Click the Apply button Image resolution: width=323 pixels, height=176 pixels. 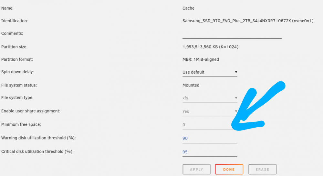pyautogui.click(x=196, y=170)
